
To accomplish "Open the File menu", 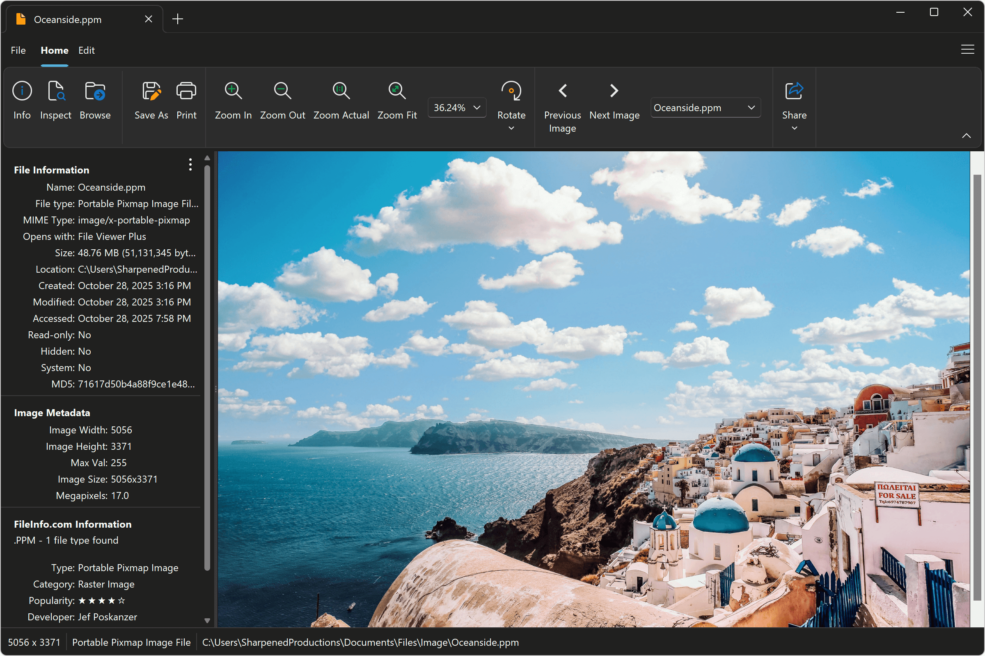I will (18, 50).
